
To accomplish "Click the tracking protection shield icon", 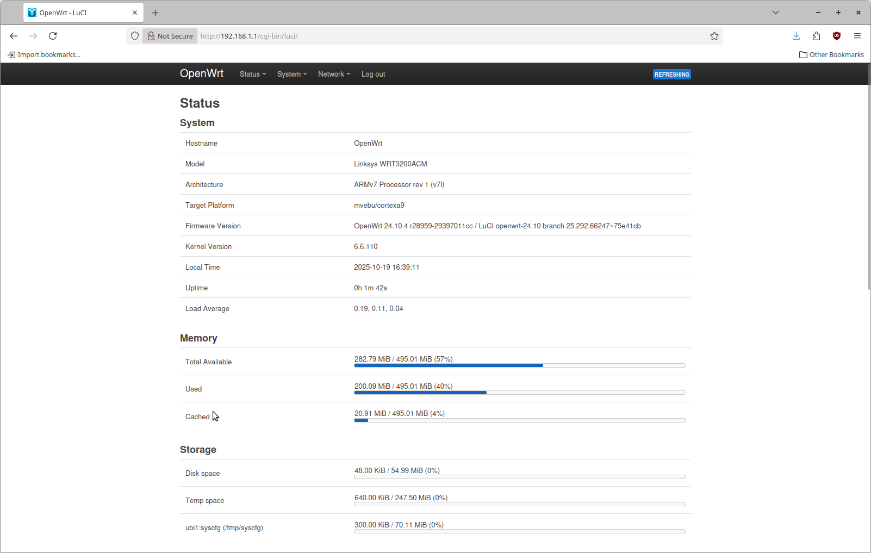I will [135, 36].
